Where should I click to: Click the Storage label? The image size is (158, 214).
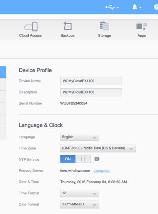coord(105,36)
